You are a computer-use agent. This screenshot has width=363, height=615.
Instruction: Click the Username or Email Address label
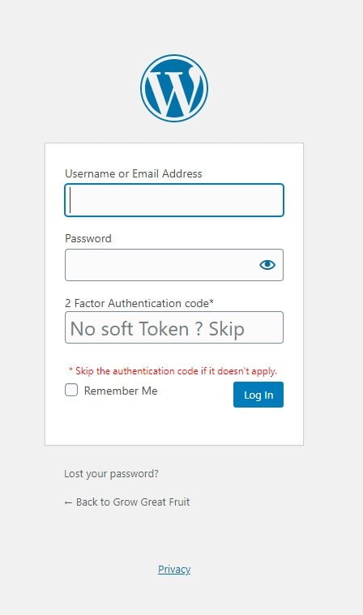click(x=133, y=173)
